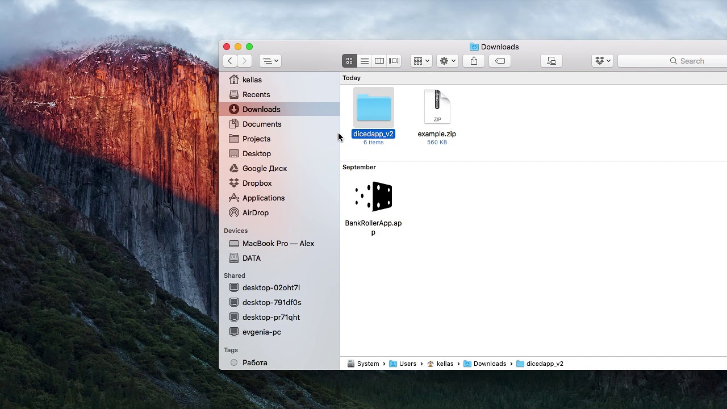
Task: Select shared computer desktop-pr71qht
Action: [x=279, y=317]
